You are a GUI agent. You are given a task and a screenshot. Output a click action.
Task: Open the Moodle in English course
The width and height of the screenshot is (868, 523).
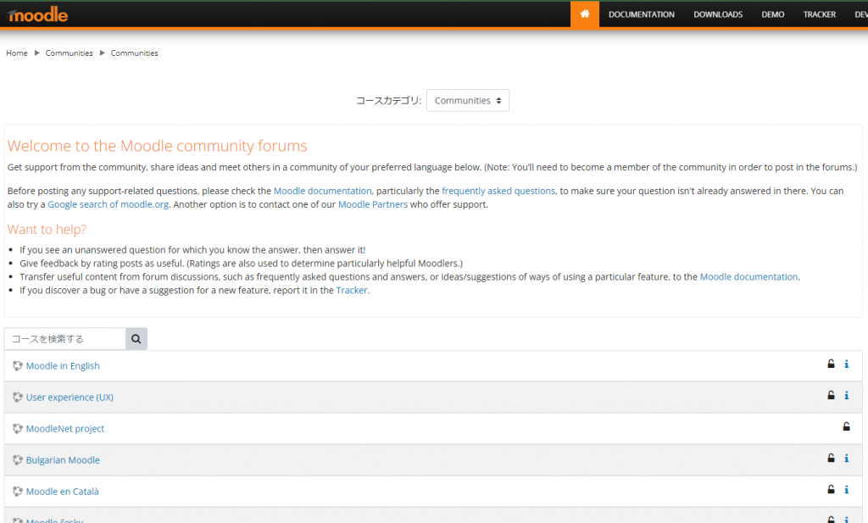click(63, 366)
